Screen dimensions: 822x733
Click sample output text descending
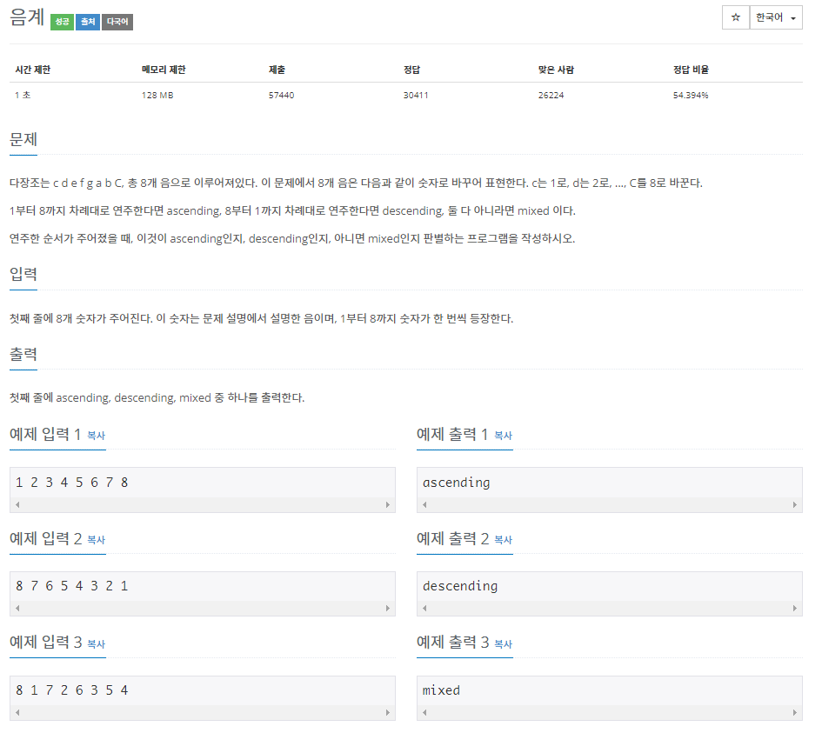460,586
